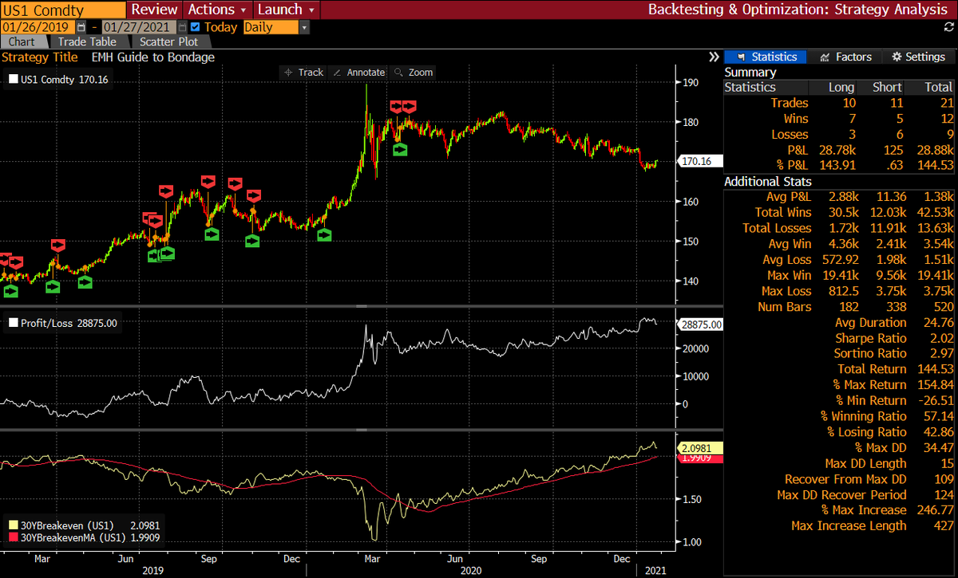Toggle the Today checkbox
The image size is (958, 578).
(x=194, y=26)
